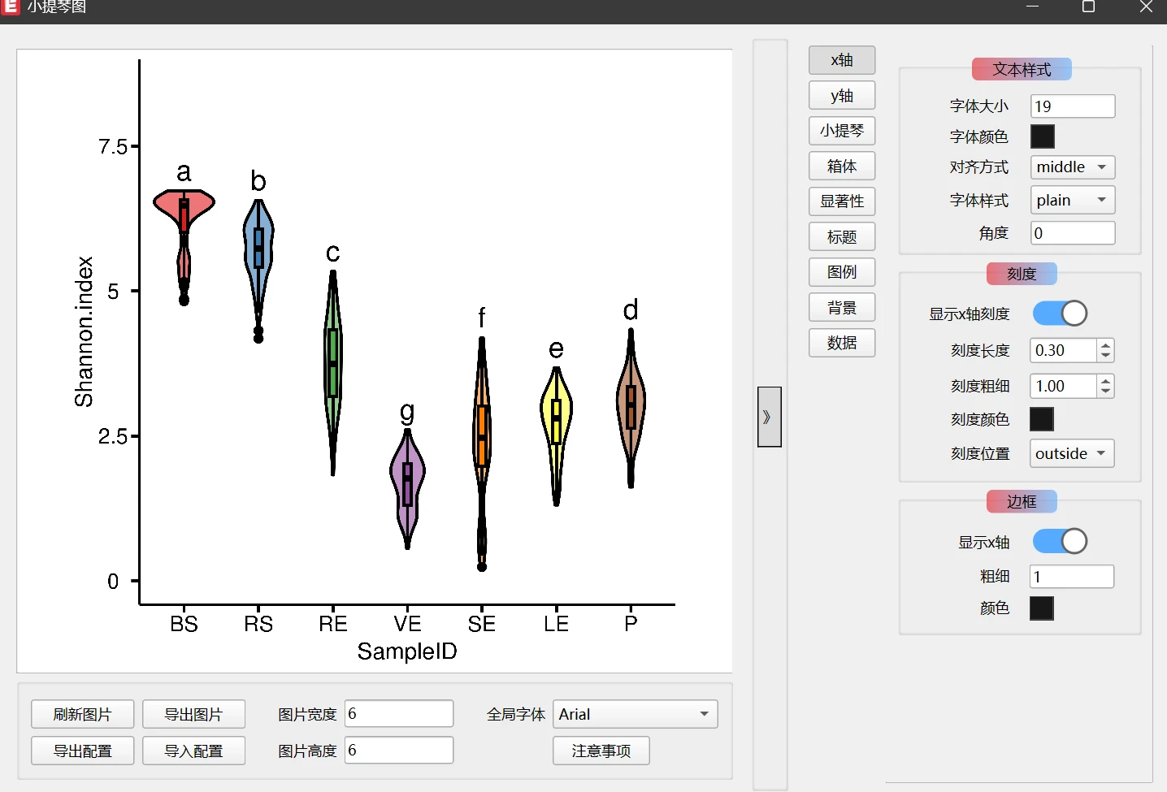Viewport: 1167px width, 792px height.
Task: Open the 注意事项 notes button
Action: 601,751
